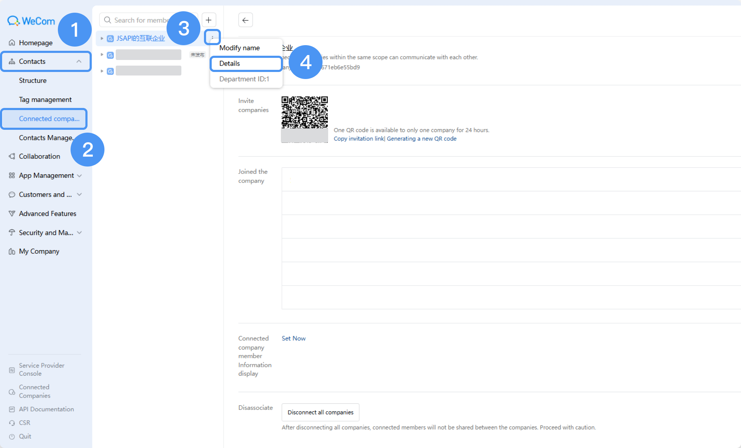Open CSR support link
The image size is (741, 448).
coord(25,423)
